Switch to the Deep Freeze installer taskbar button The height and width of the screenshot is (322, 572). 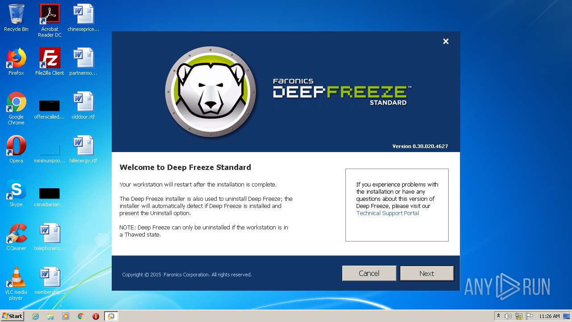point(111,316)
